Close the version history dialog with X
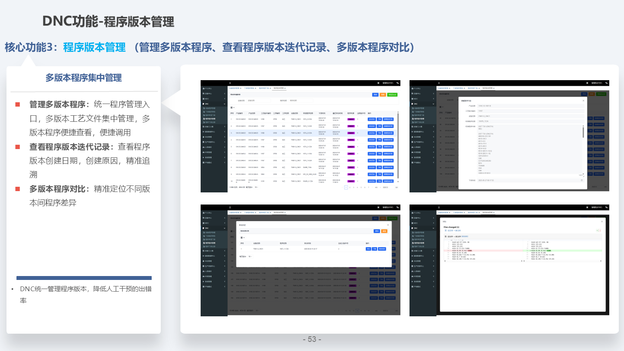624x351 pixels. coord(388,225)
